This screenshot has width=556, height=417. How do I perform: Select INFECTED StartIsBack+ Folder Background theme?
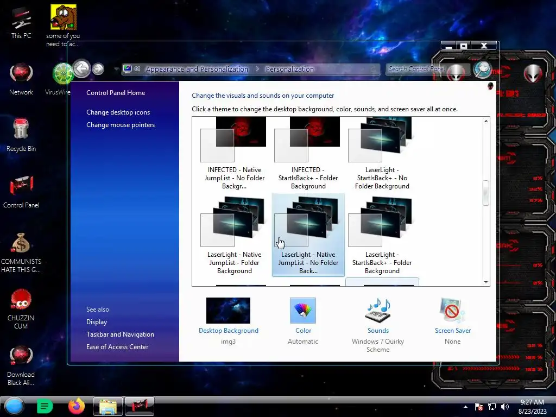308,154
